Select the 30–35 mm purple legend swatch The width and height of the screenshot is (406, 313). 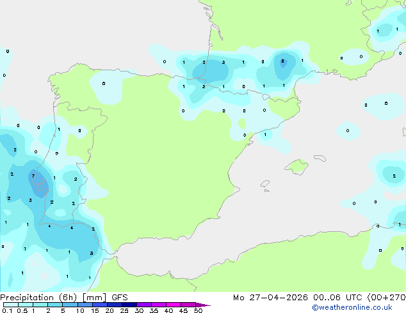[143, 305]
